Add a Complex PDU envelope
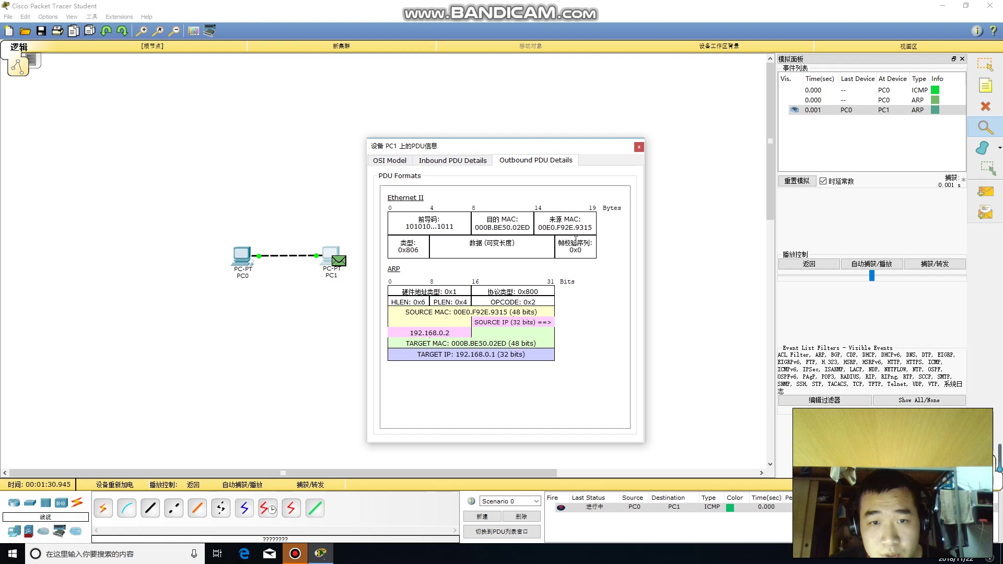 click(985, 212)
